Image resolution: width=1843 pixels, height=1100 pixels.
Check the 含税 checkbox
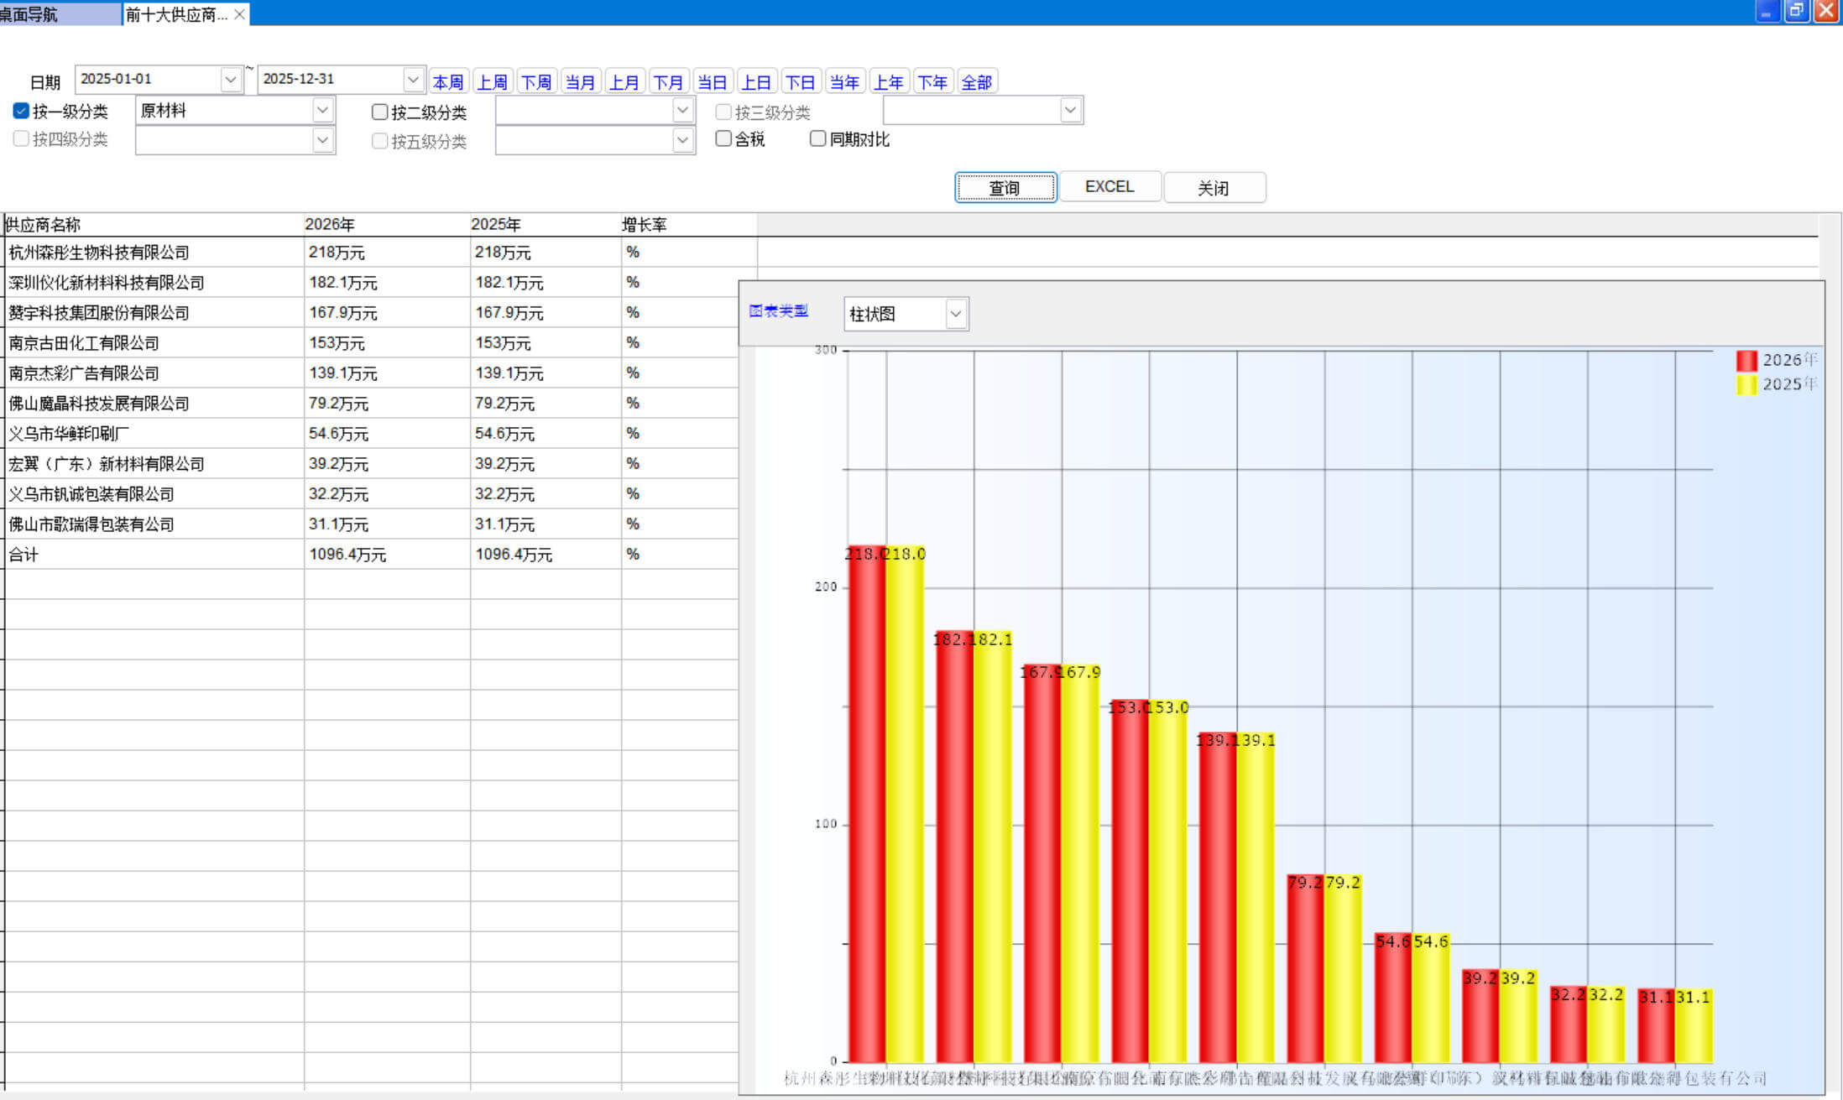723,138
